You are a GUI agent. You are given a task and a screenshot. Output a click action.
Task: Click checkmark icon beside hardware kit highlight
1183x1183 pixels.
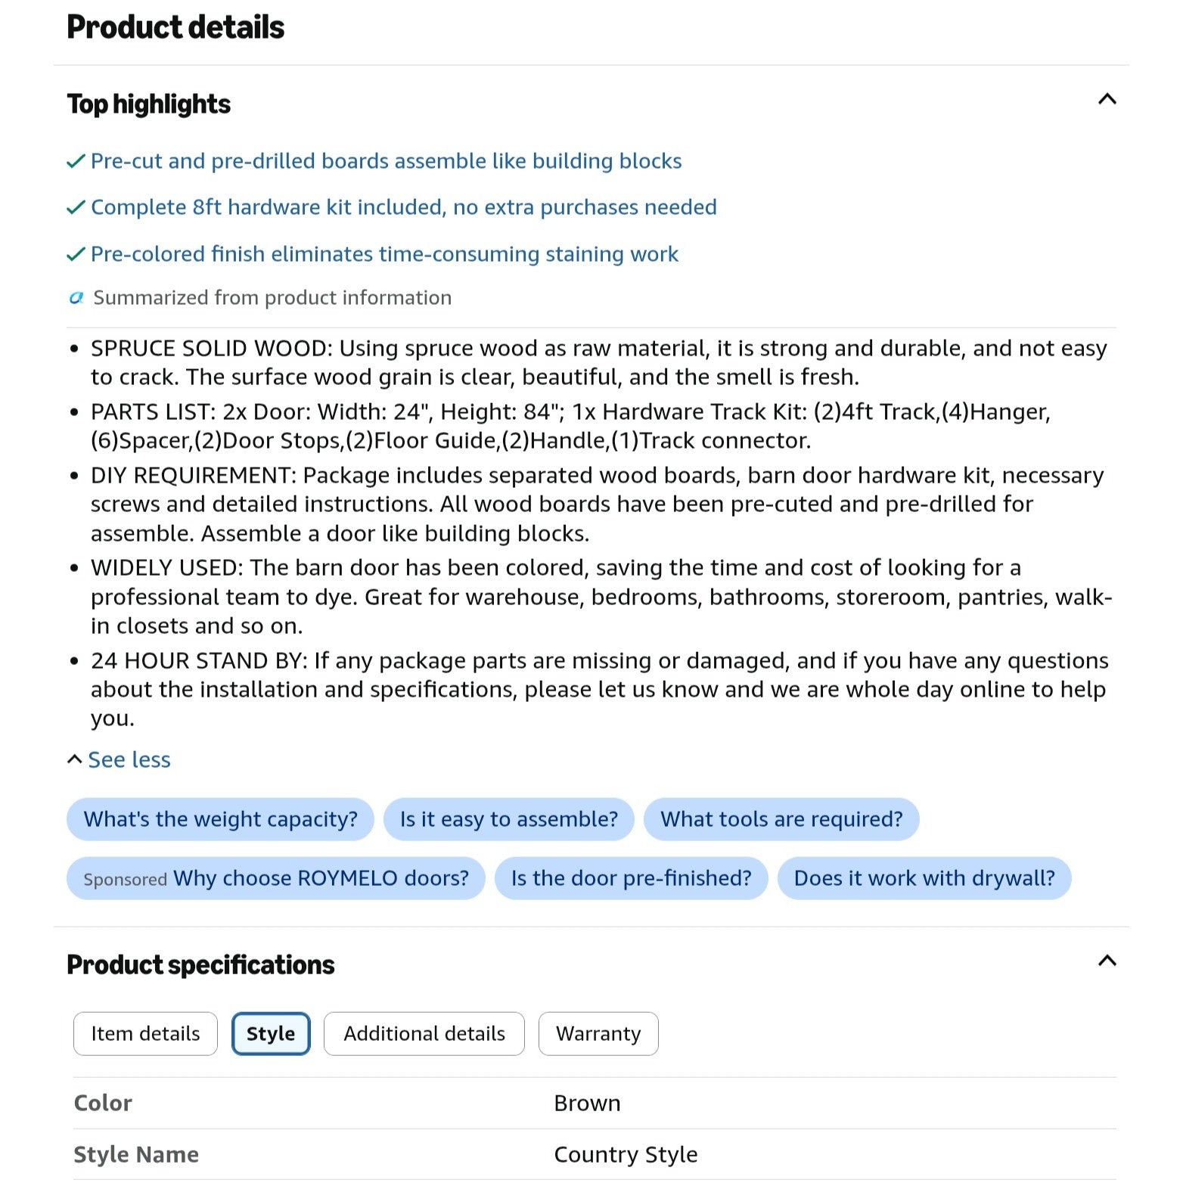pos(76,208)
